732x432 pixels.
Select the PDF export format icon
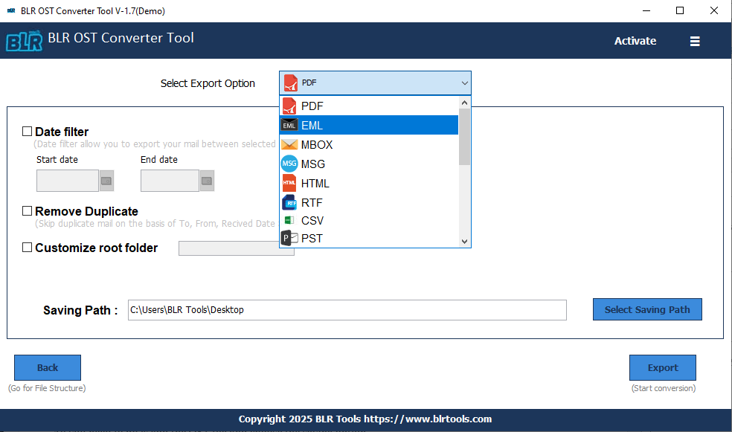pos(289,106)
